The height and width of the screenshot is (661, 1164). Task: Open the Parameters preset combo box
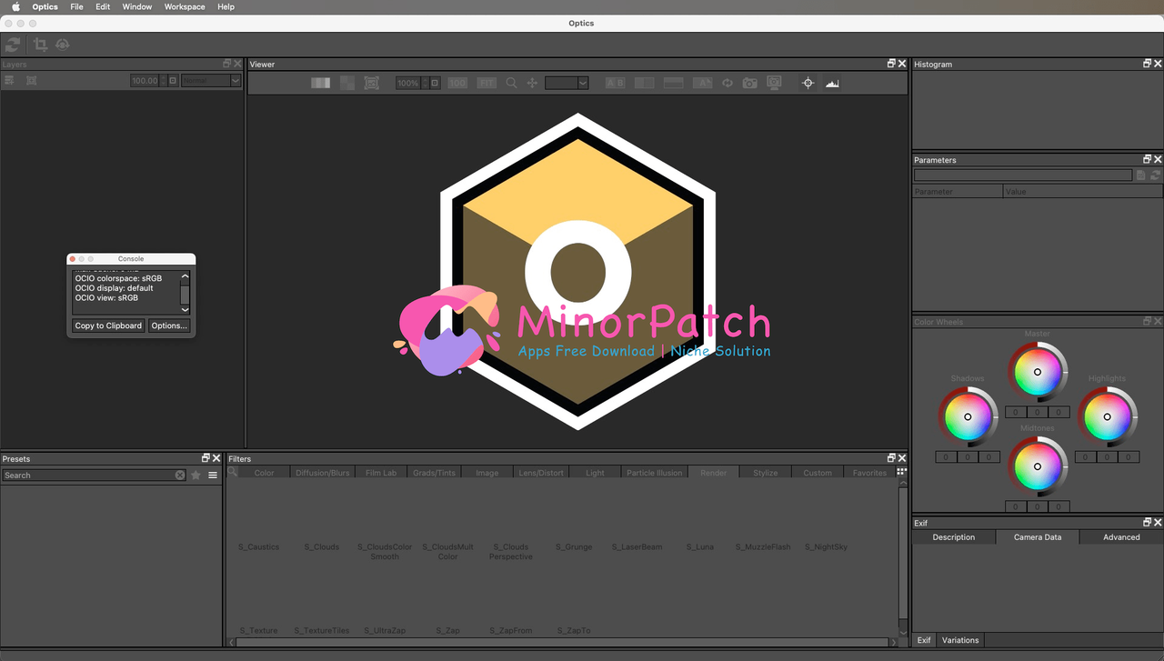[1023, 175]
